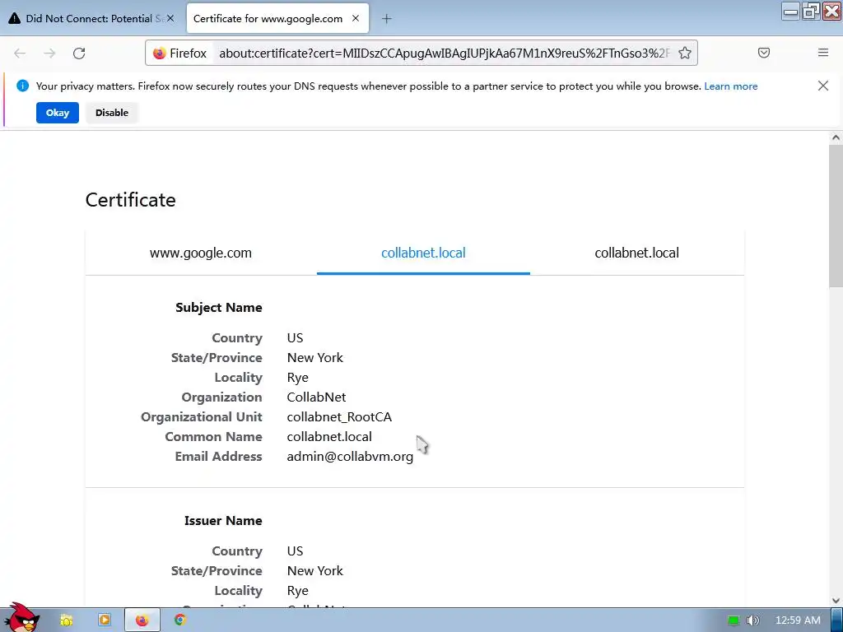The image size is (843, 632).
Task: Open the Angry Birds start button
Action: [x=21, y=618]
